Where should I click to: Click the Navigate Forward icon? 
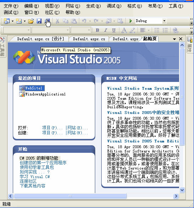pos(120,21)
